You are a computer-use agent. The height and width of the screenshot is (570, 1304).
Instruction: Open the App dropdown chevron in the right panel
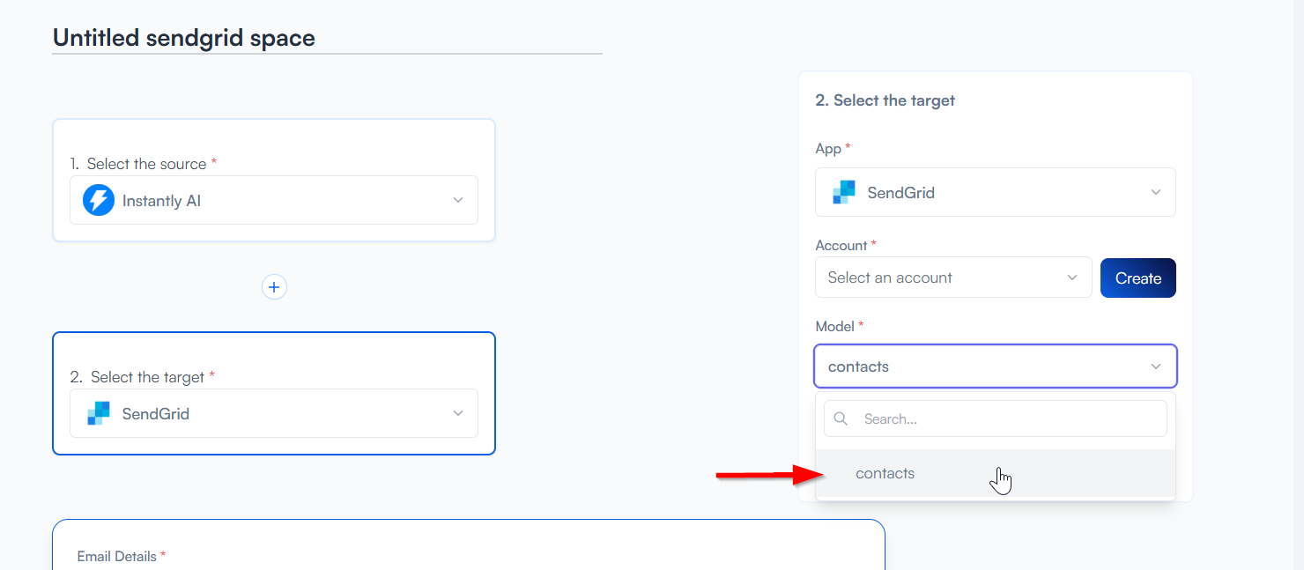[1156, 192]
